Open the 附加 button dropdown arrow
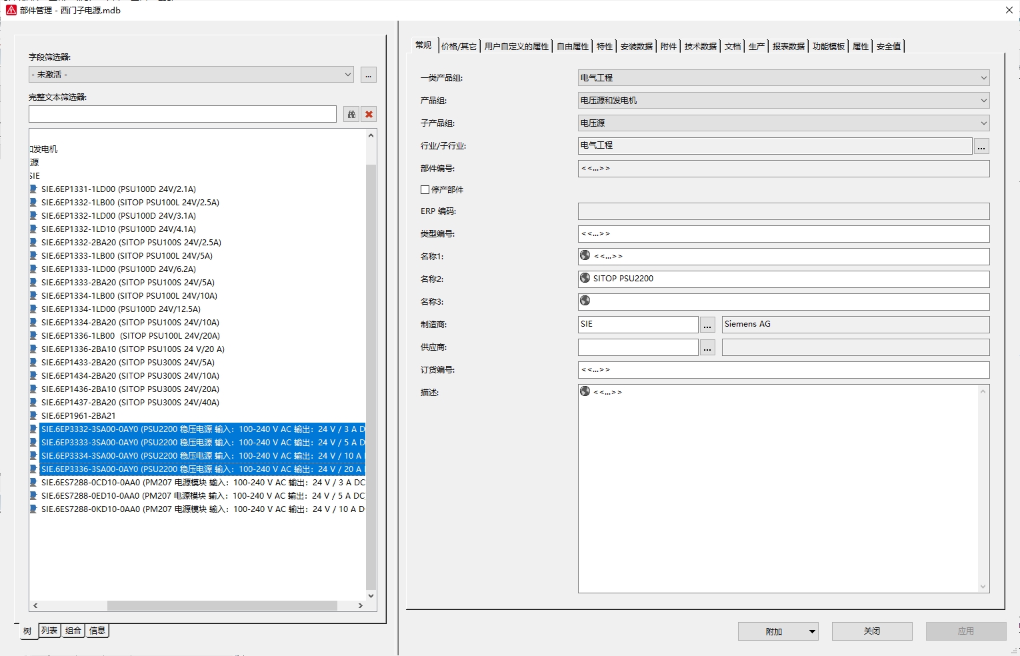This screenshot has width=1020, height=656. click(x=811, y=631)
